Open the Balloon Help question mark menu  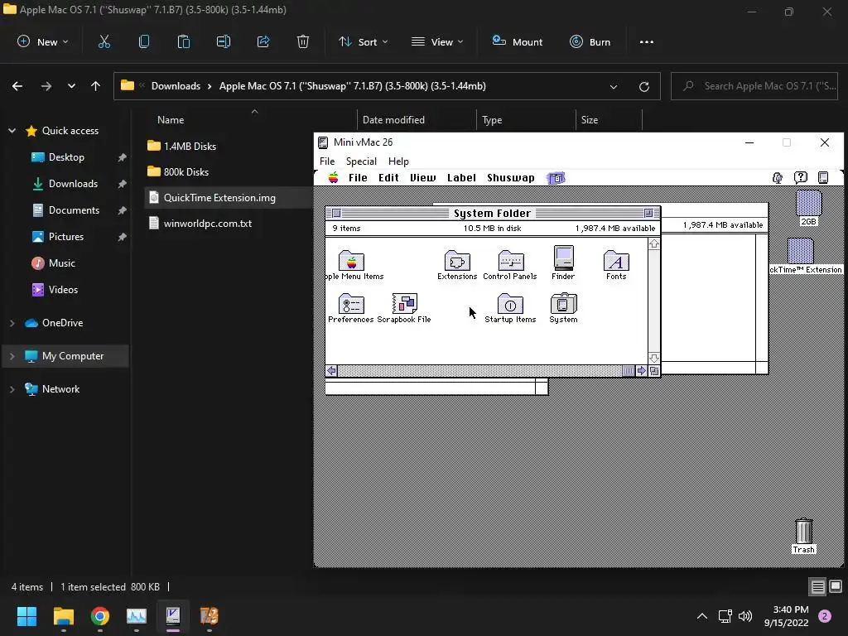801,177
